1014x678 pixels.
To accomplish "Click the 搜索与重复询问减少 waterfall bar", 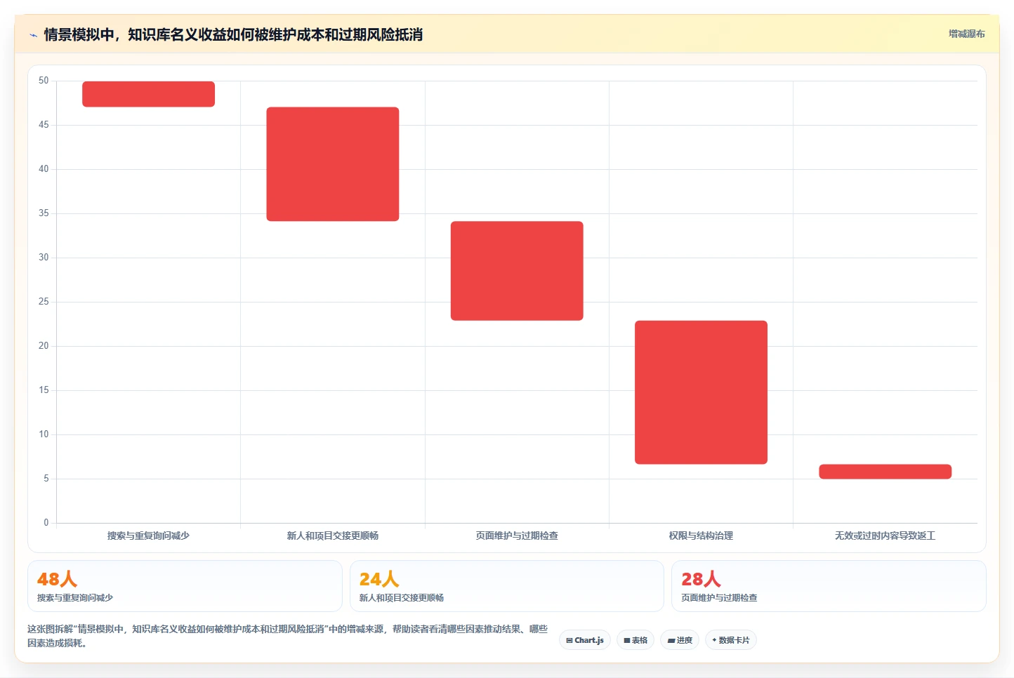I will click(148, 94).
